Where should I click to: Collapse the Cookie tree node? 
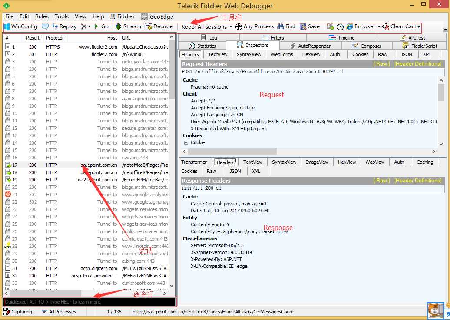pyautogui.click(x=186, y=142)
